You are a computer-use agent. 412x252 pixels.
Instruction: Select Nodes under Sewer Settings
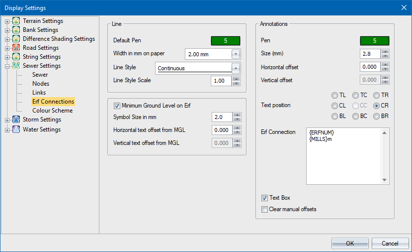click(x=41, y=84)
